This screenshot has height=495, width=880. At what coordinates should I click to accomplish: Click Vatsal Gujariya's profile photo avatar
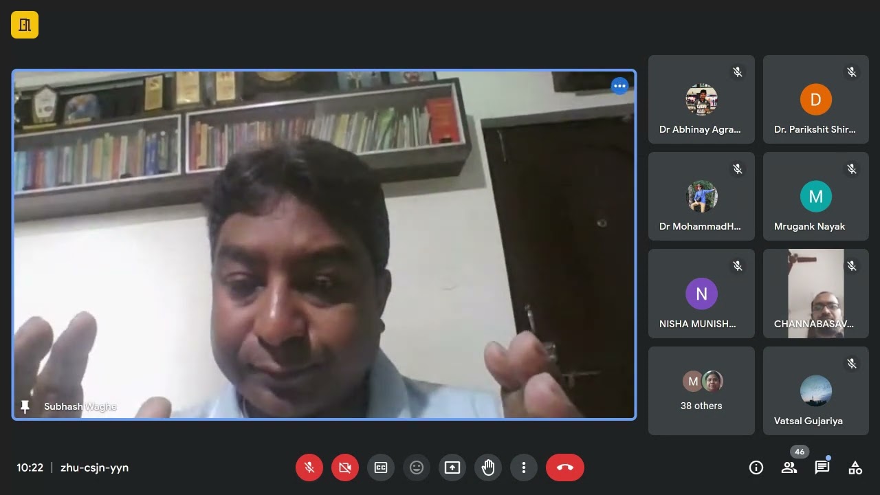click(816, 390)
